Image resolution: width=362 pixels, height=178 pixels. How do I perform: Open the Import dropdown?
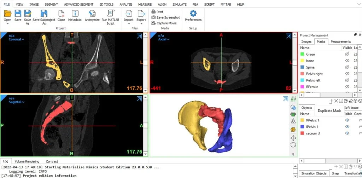pyautogui.click(x=129, y=24)
